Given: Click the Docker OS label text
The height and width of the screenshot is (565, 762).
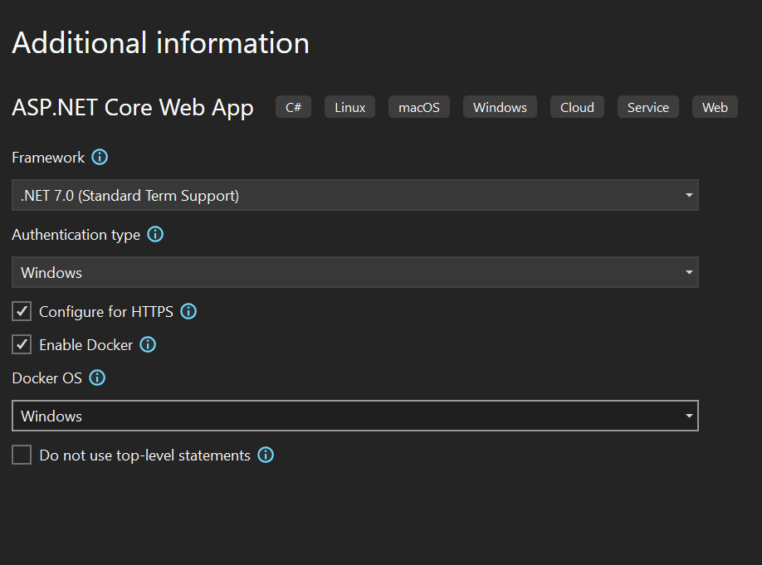Looking at the screenshot, I should pos(47,378).
